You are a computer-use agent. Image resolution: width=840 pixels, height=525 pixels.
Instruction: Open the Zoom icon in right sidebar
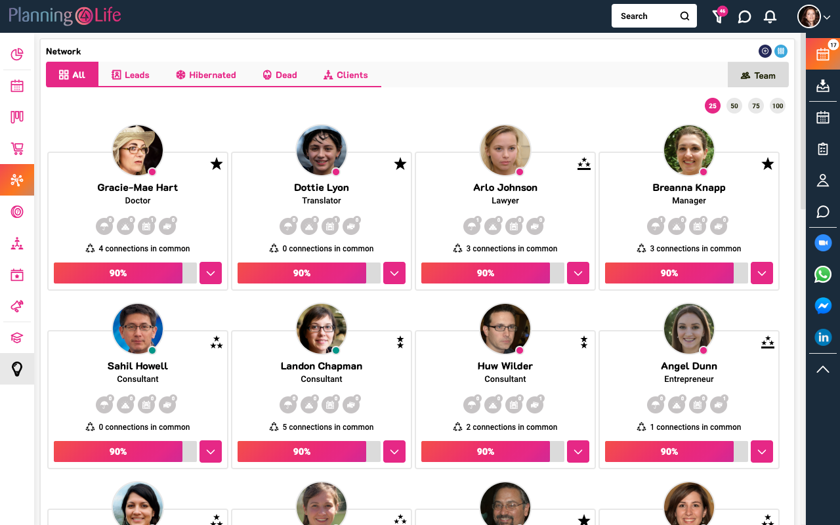(823, 243)
